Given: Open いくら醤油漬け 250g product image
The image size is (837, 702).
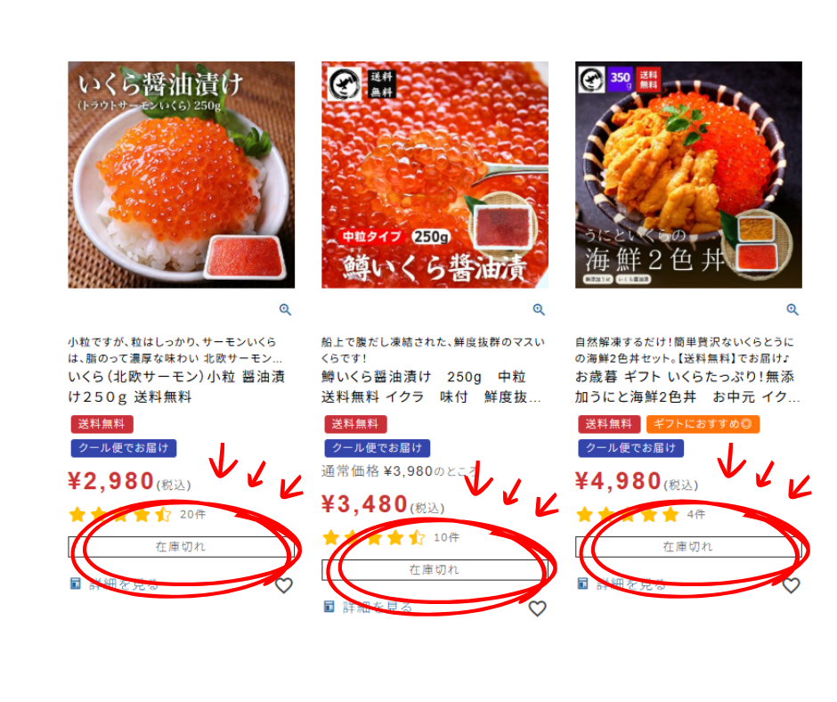Looking at the screenshot, I should (181, 175).
